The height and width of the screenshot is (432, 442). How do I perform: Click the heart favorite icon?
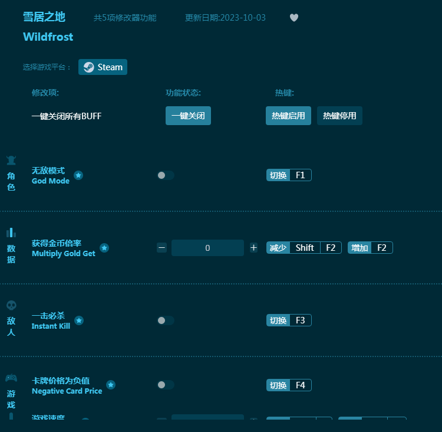click(x=294, y=18)
